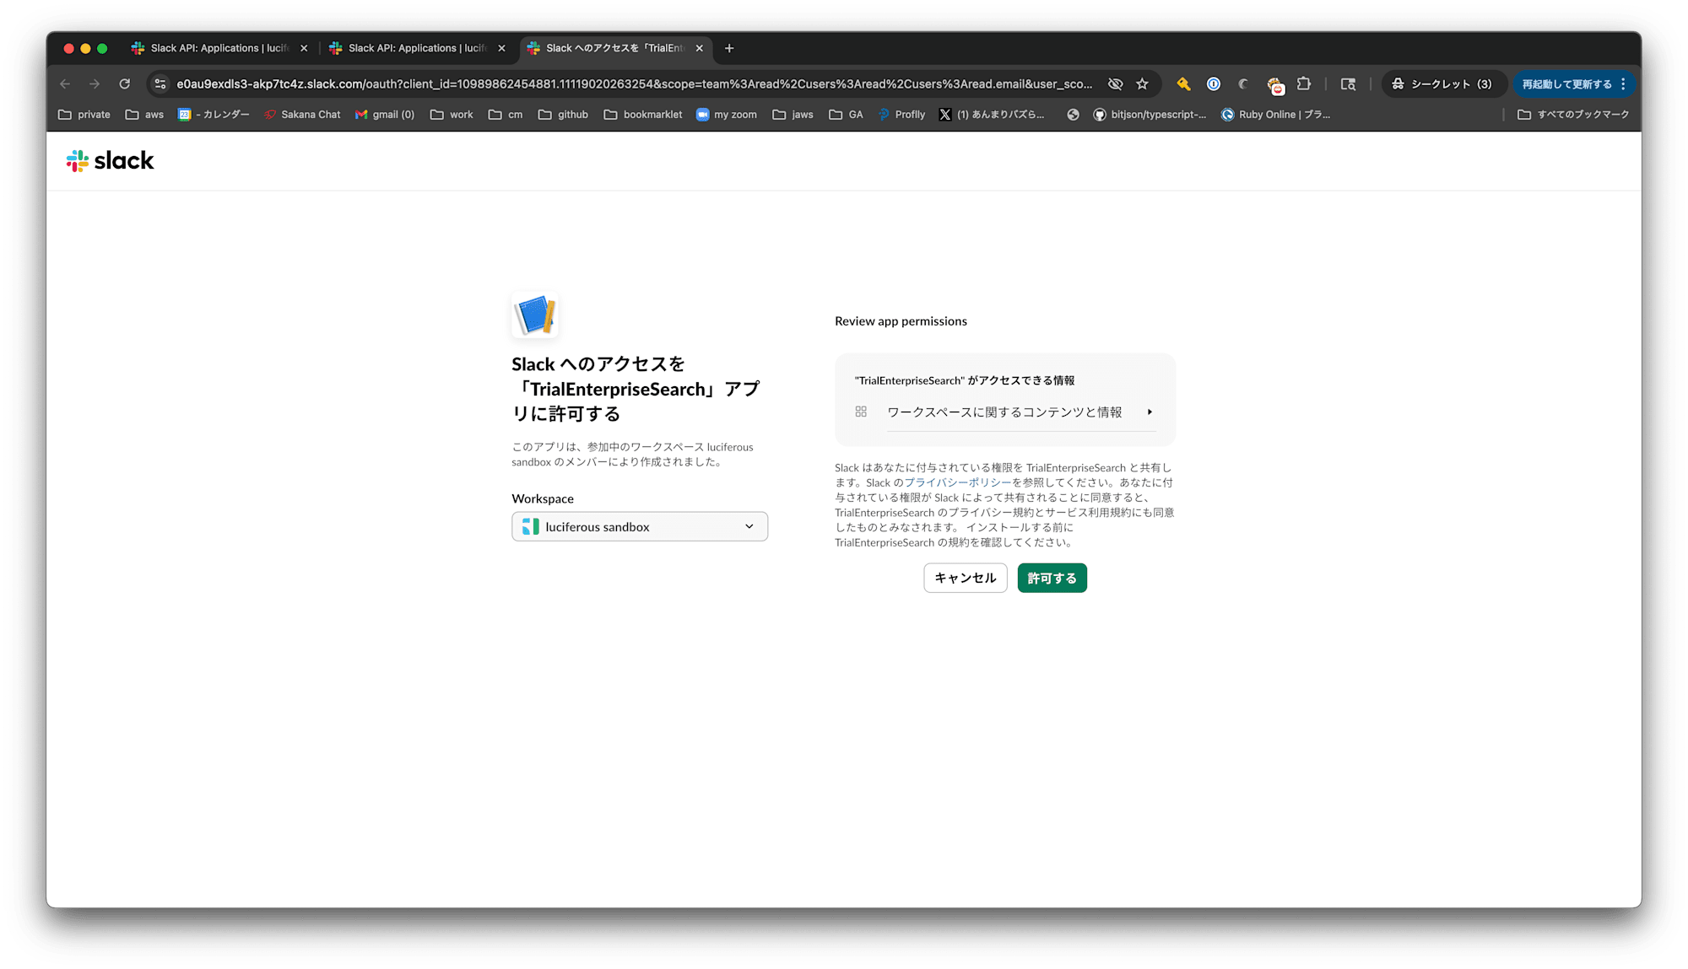Expand the ワークスペースに関するコンテンツと情報 permission row
The height and width of the screenshot is (969, 1688).
tap(1005, 412)
